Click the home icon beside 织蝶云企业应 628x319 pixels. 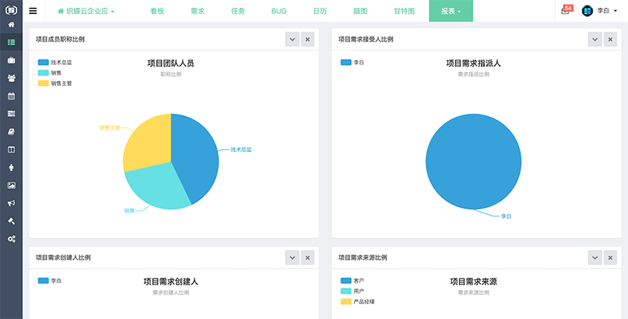60,11
